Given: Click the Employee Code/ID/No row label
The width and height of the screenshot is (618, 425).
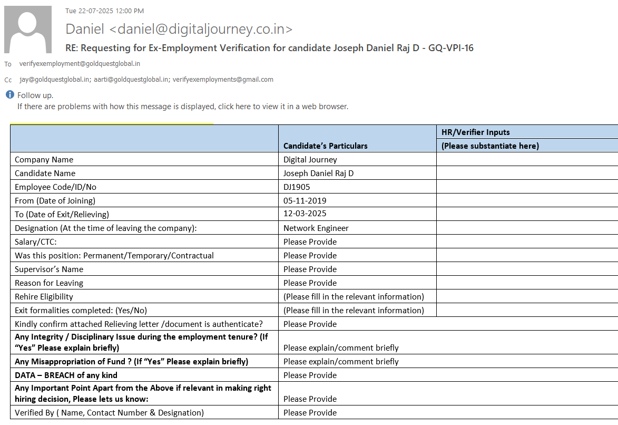Looking at the screenshot, I should pyautogui.click(x=55, y=187).
